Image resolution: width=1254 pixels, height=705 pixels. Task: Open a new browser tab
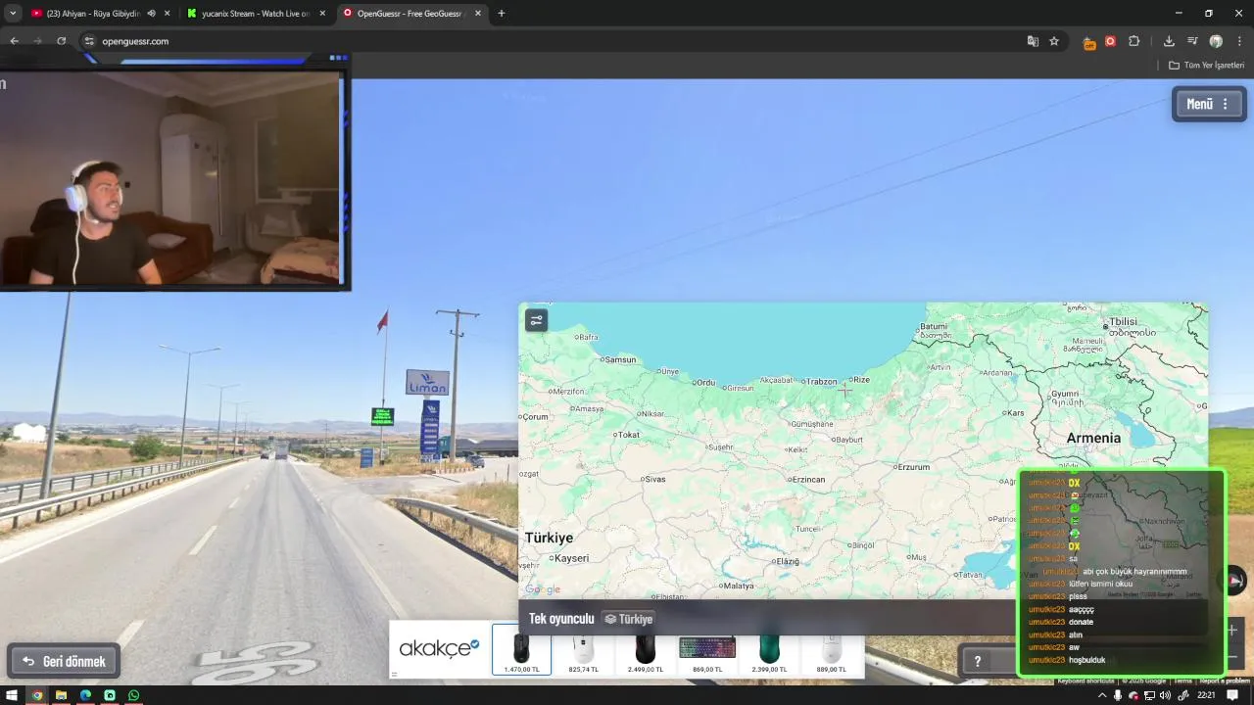point(502,14)
